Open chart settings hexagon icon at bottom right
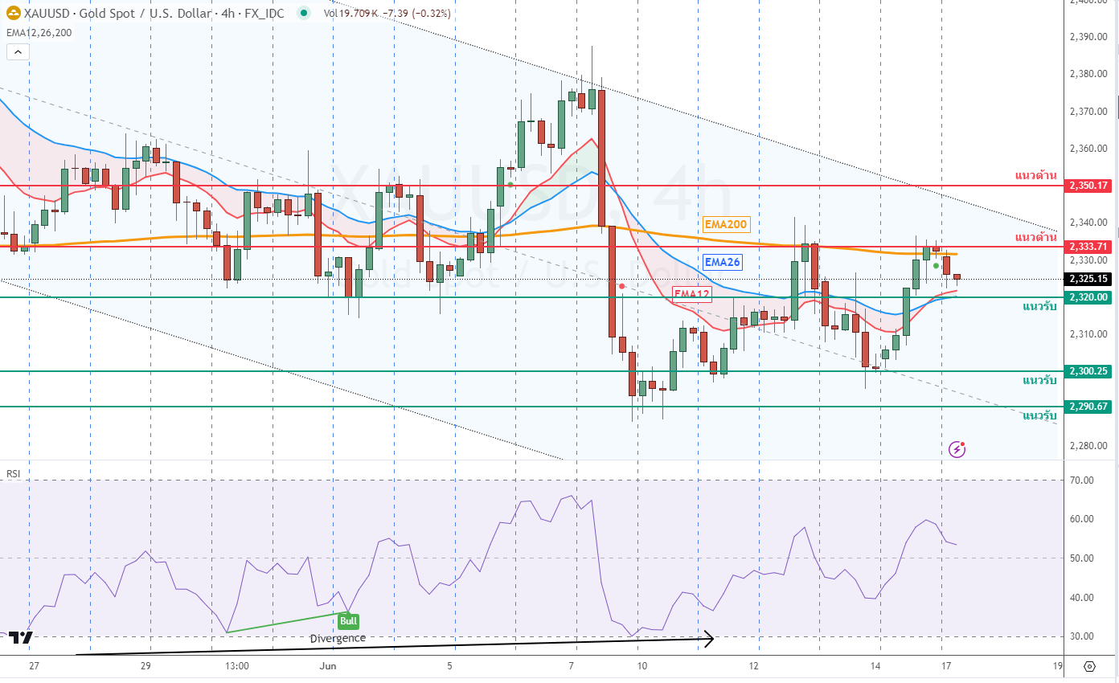 tap(1089, 666)
